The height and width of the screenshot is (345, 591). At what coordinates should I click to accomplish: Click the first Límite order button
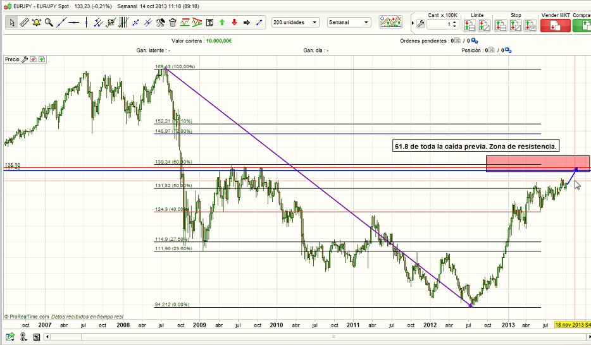coord(470,25)
